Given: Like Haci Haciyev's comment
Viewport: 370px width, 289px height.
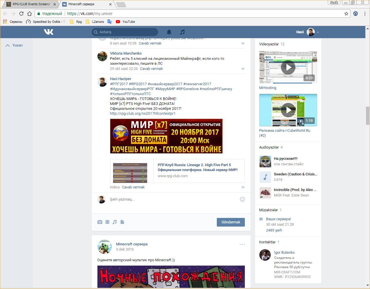Looking at the screenshot, I should tap(243, 187).
